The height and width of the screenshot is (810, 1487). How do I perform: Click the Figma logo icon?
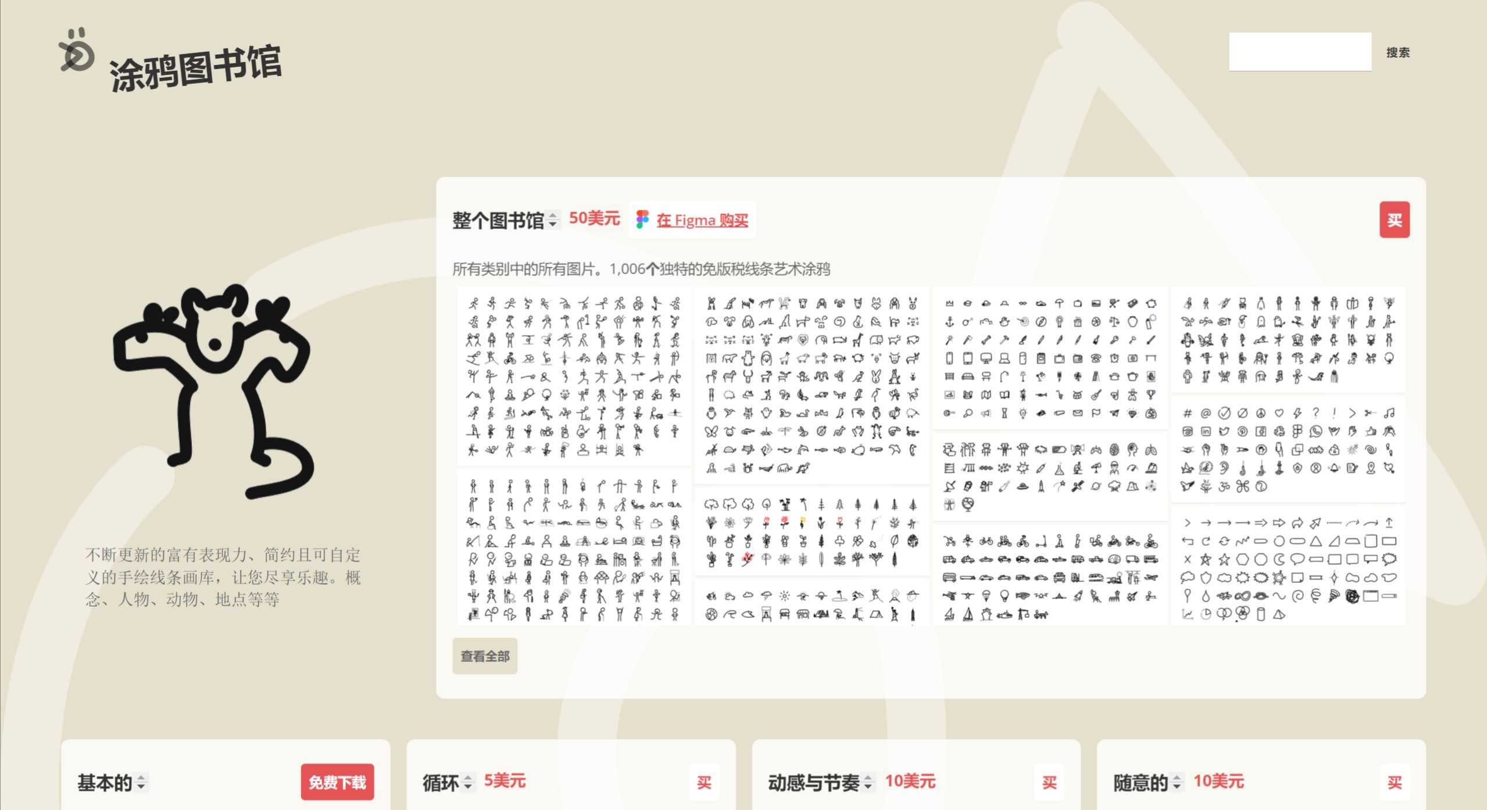tap(642, 220)
